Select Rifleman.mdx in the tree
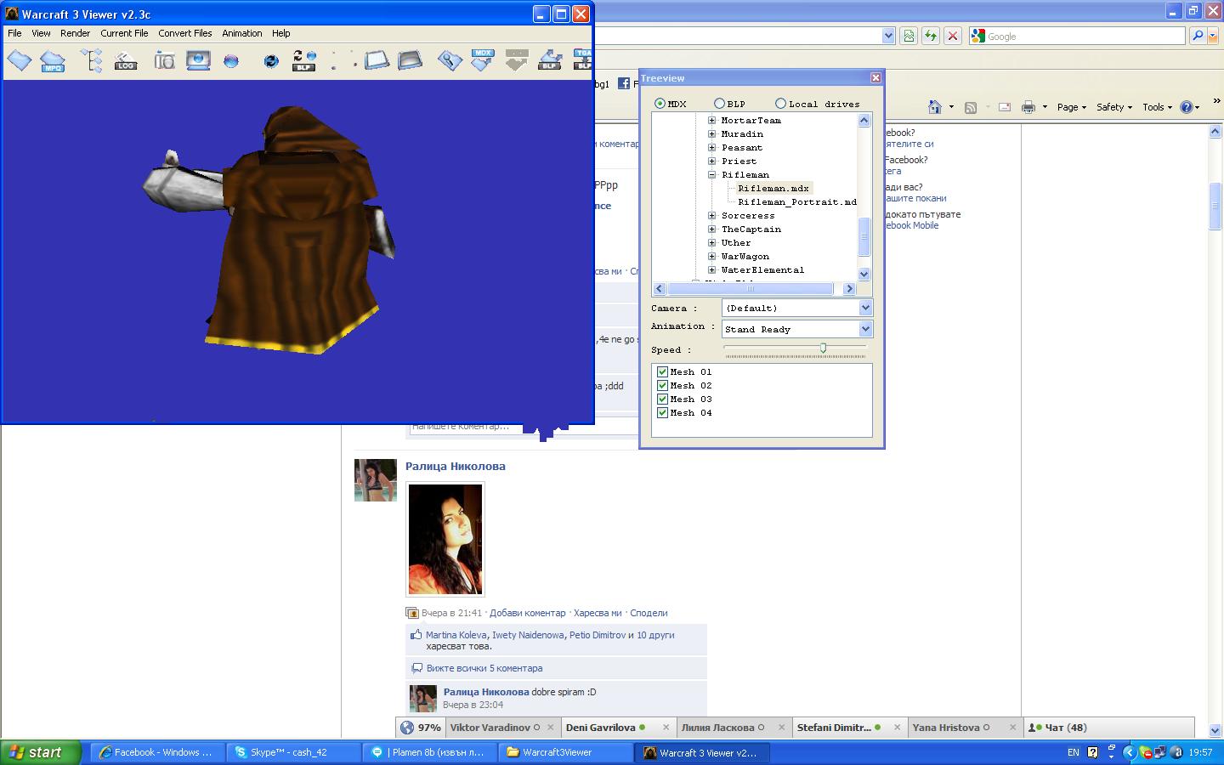The height and width of the screenshot is (765, 1224). (x=773, y=189)
